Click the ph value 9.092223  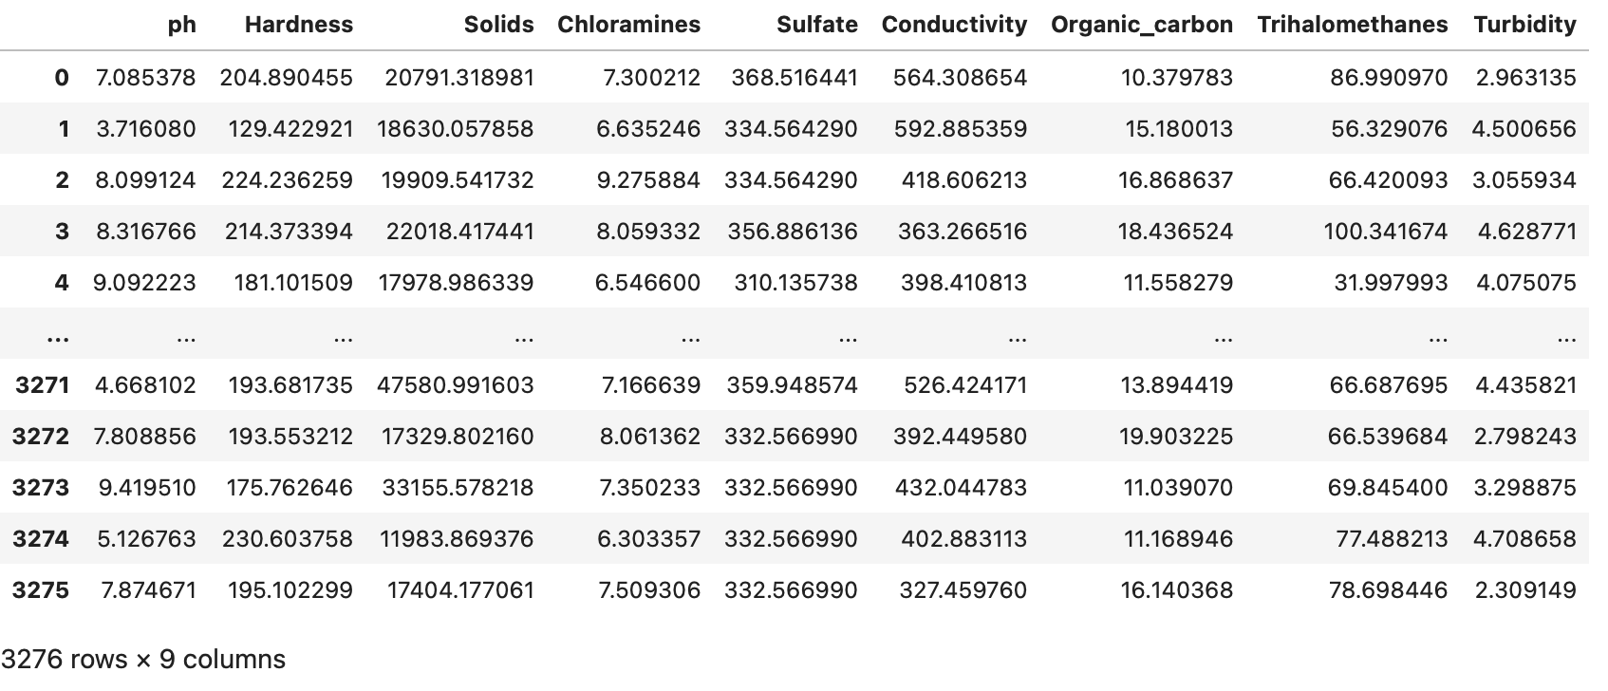[144, 283]
